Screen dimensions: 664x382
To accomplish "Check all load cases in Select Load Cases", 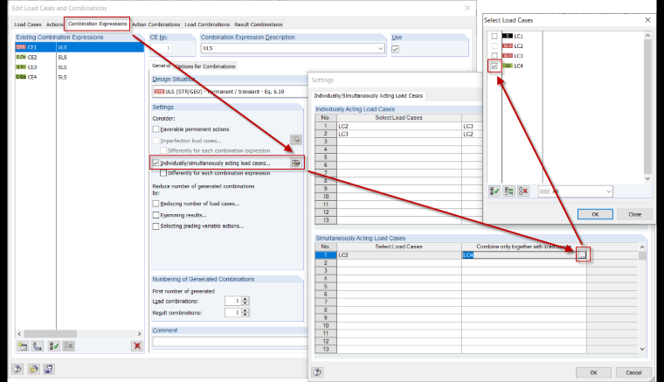I will tap(495, 191).
